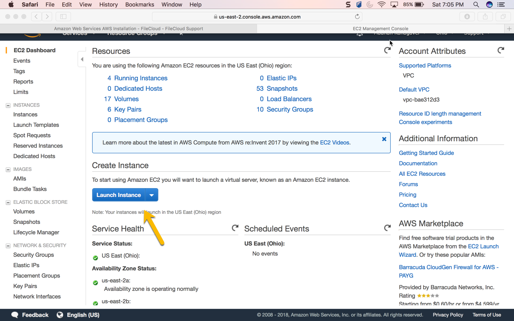Open Safari sidebar toggle button

[63, 16]
